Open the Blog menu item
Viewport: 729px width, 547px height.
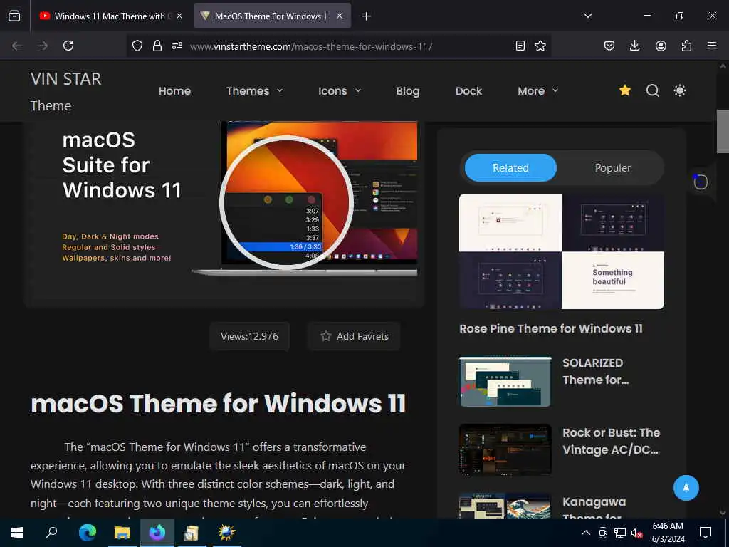tap(408, 91)
